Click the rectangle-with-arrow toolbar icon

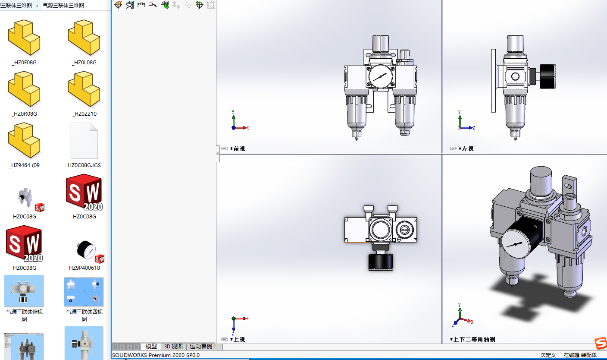click(x=153, y=5)
